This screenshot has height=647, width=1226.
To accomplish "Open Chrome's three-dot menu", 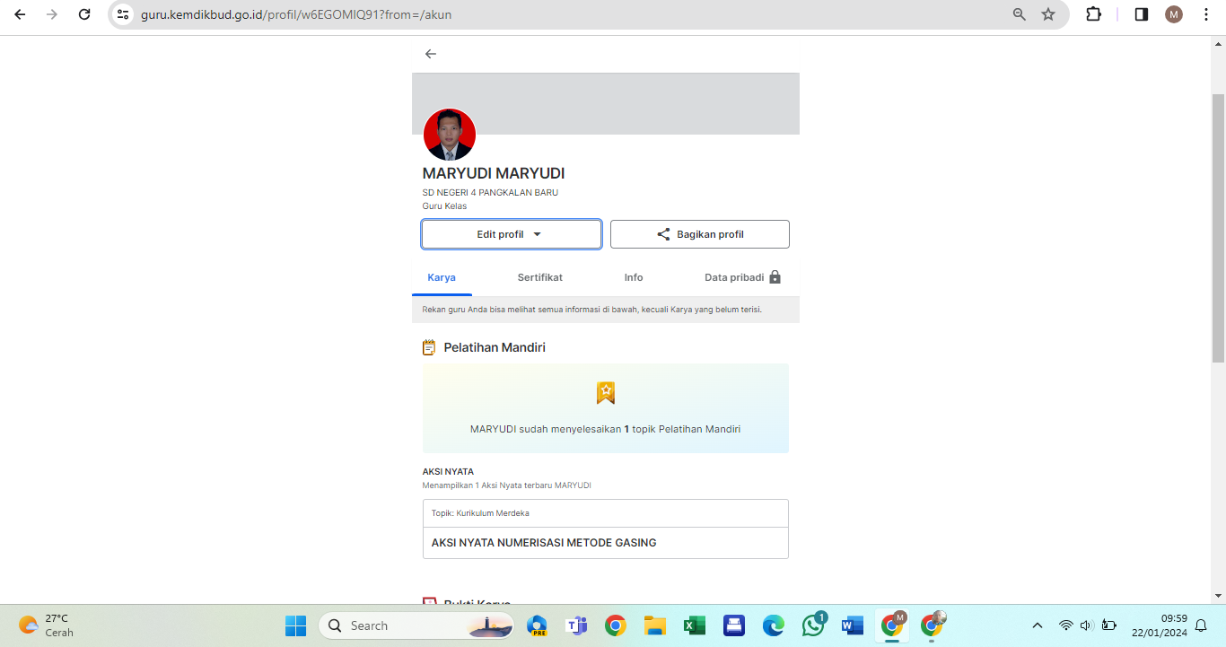I will [1205, 14].
